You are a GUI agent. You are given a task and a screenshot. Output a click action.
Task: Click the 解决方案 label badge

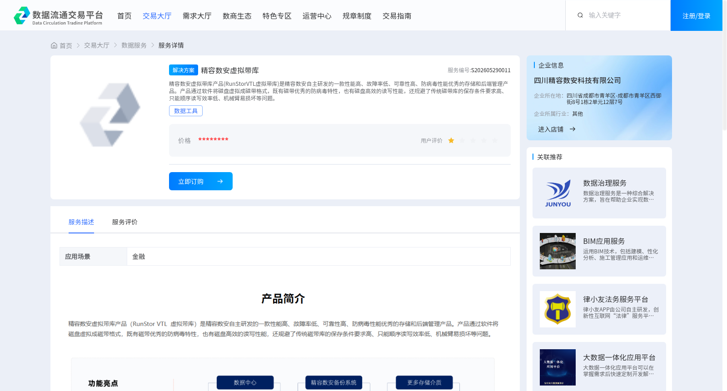[x=184, y=70]
